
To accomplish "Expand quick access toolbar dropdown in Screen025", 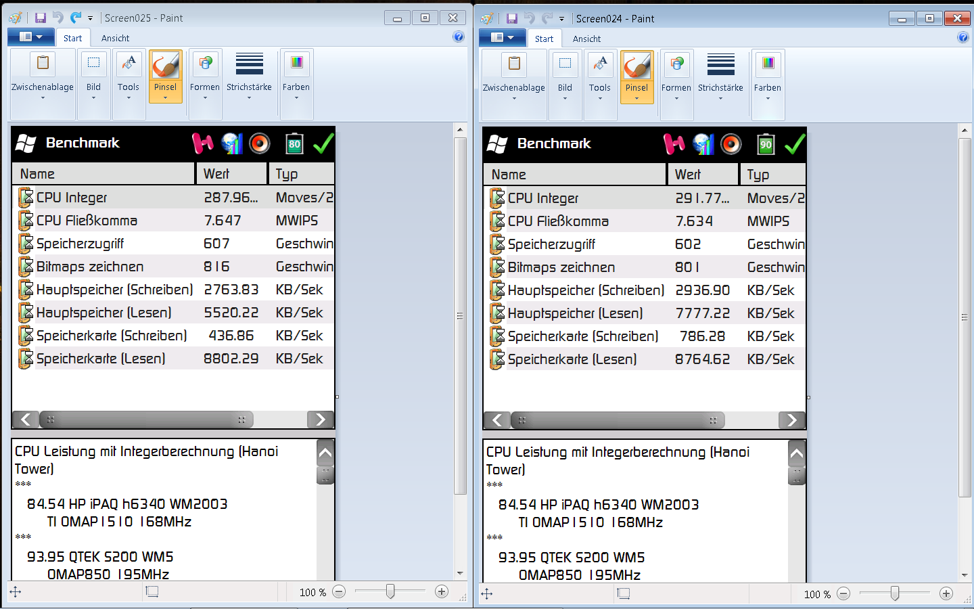I will tap(90, 18).
